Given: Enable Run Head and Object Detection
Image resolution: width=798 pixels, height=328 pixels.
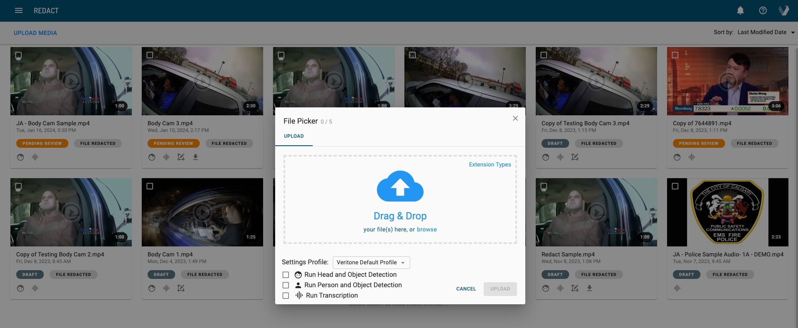Looking at the screenshot, I should pyautogui.click(x=286, y=275).
